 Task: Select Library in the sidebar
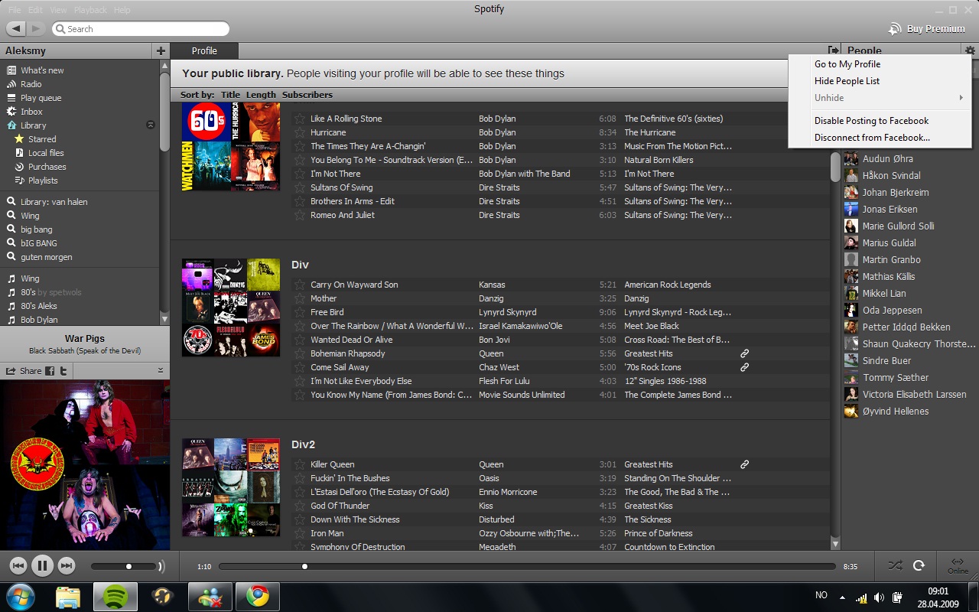click(x=34, y=125)
